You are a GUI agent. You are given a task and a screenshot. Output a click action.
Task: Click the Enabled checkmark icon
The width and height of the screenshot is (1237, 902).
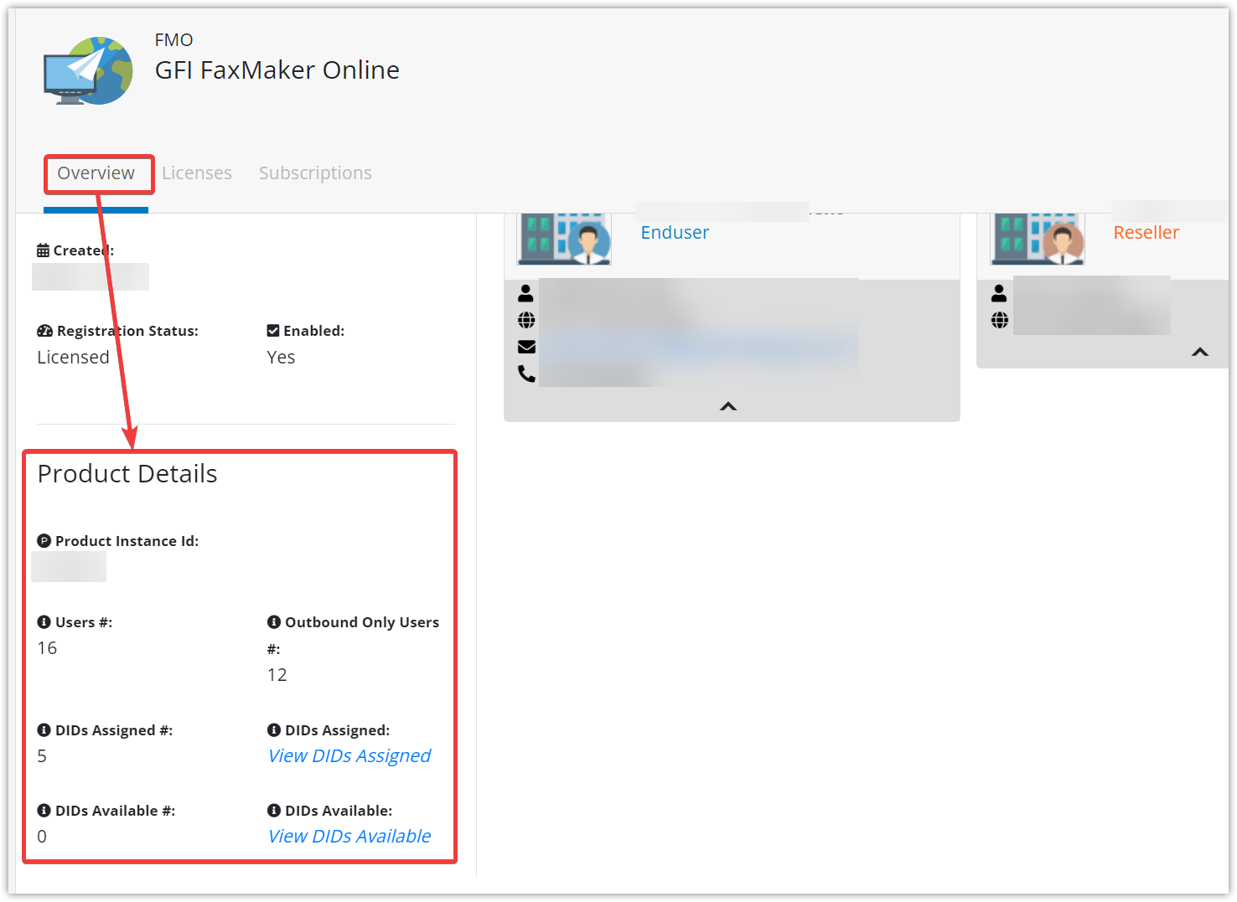click(273, 331)
